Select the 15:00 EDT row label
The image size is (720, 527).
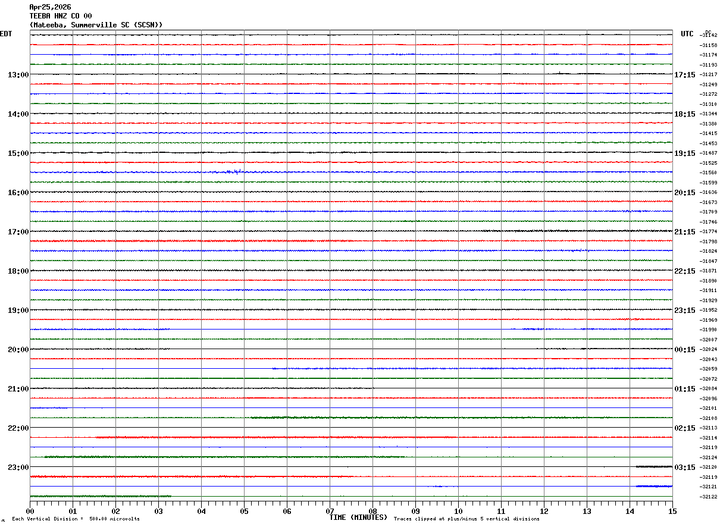[18, 153]
